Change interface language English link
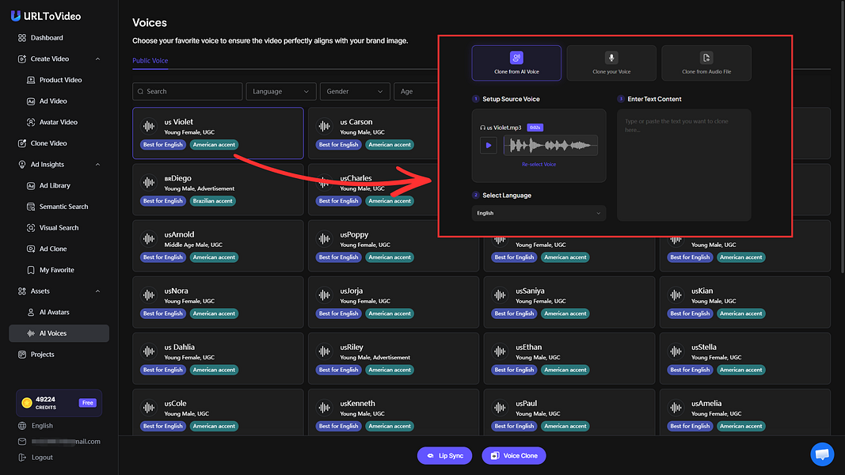 pos(42,425)
